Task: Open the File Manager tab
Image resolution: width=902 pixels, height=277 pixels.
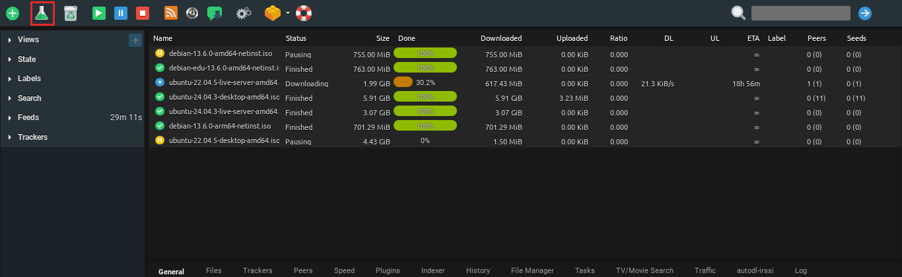Action: coord(532,271)
